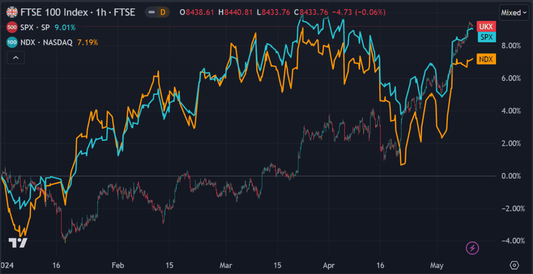Click the orange NDX price scale label
This screenshot has width=533, height=274.
486,59
